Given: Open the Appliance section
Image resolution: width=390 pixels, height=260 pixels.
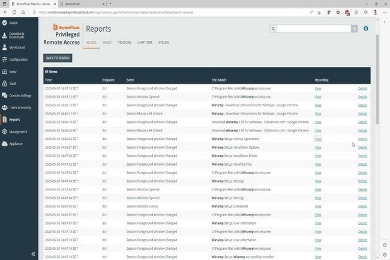Looking at the screenshot, I should (16, 144).
